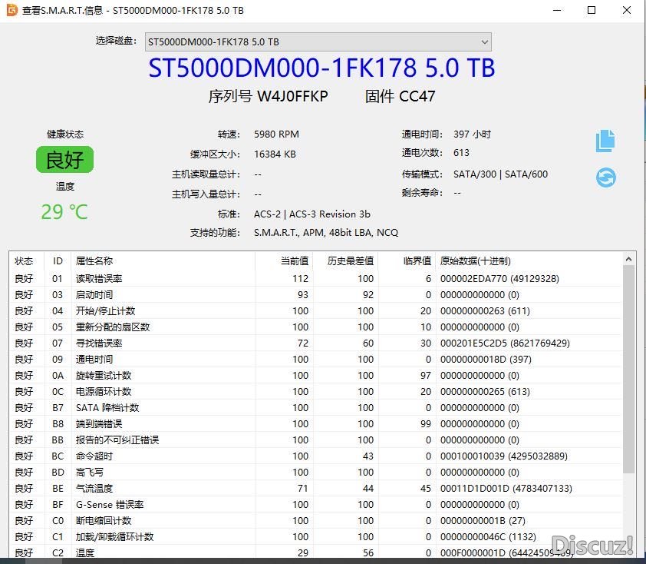Maximize the S.M.A.R.T. info window
Screen dimensions: 646x564
(592, 10)
